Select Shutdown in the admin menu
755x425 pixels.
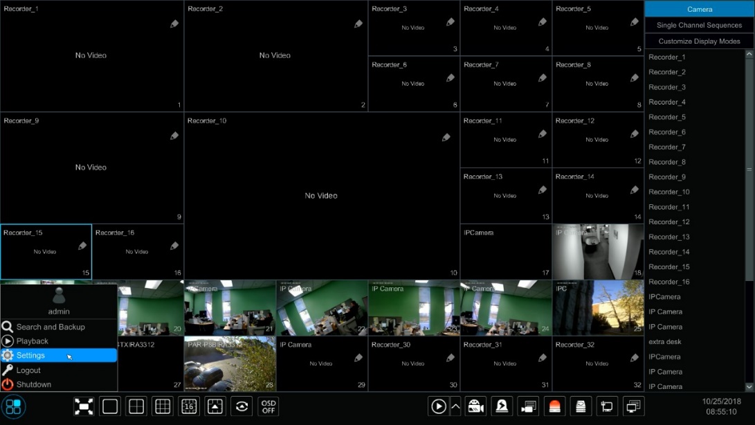[34, 384]
